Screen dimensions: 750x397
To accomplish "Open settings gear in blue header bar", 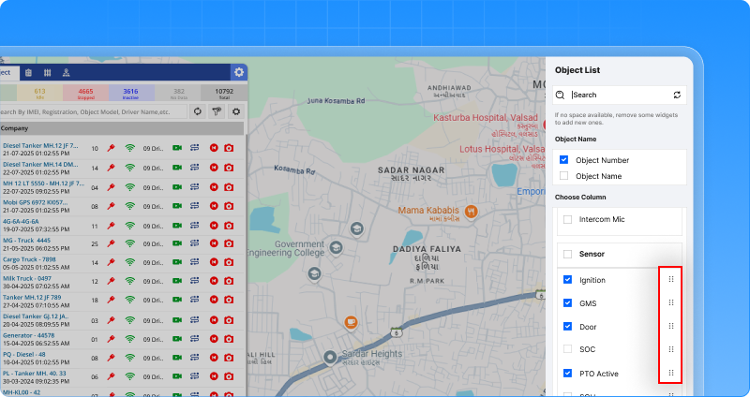I will 239,72.
